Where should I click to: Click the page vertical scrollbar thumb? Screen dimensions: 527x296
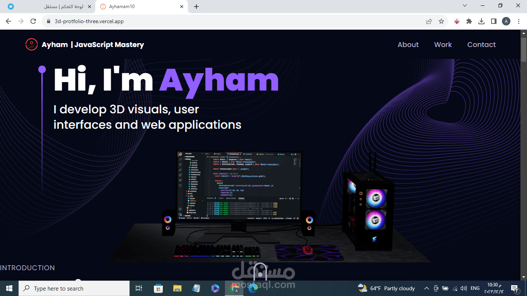click(x=524, y=49)
